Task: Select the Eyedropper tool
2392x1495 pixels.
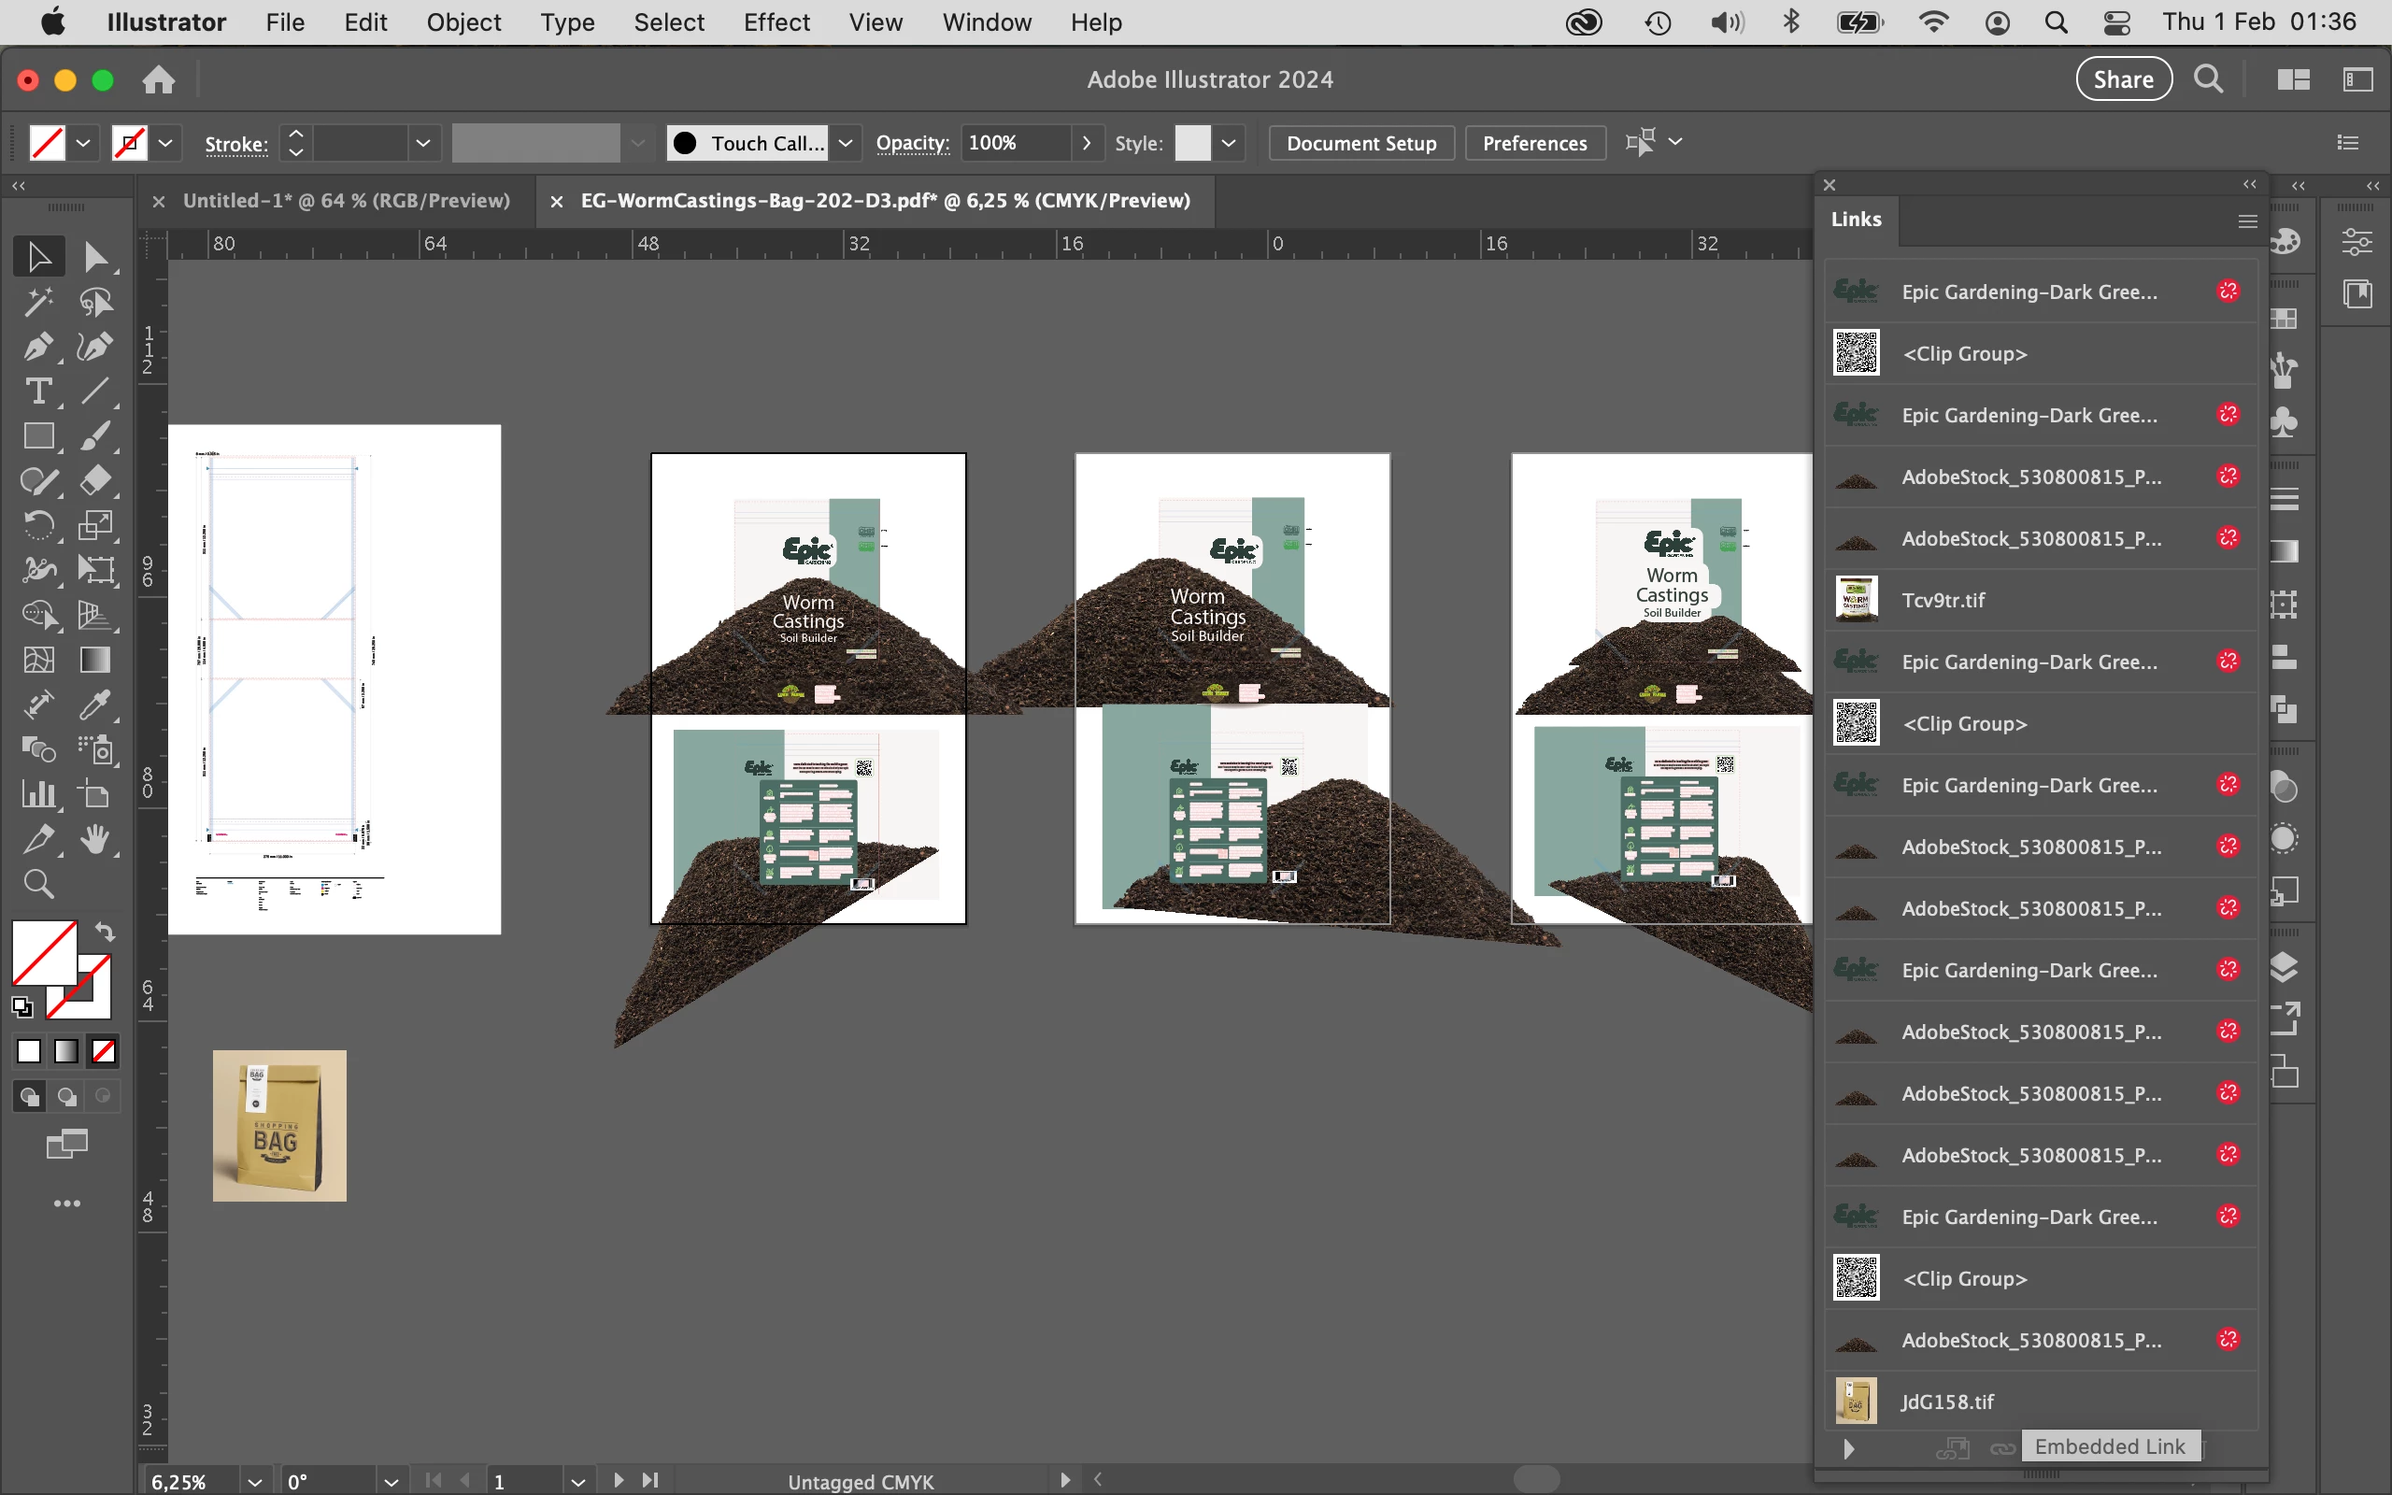Action: (x=95, y=705)
